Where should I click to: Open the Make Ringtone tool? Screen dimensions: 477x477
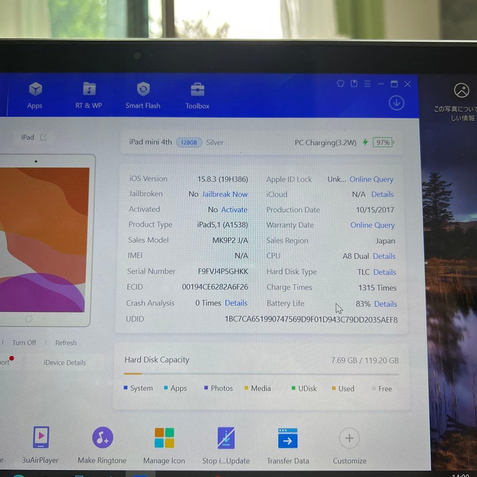tap(102, 445)
